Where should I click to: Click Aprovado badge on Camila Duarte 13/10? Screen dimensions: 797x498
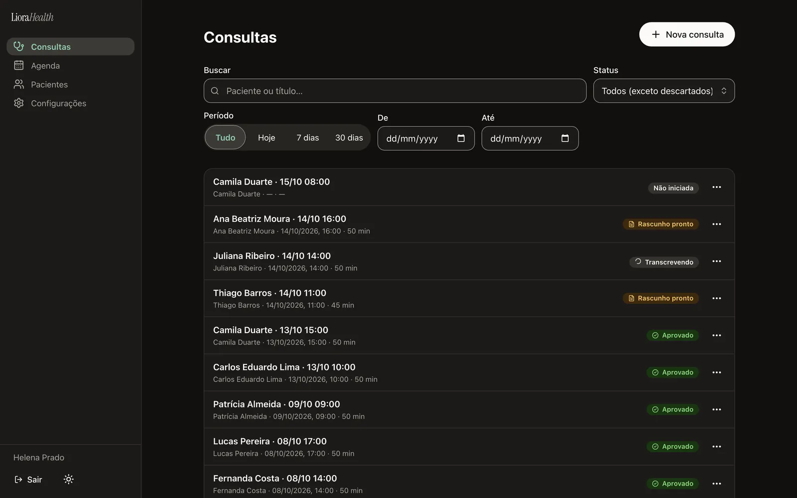pos(672,335)
